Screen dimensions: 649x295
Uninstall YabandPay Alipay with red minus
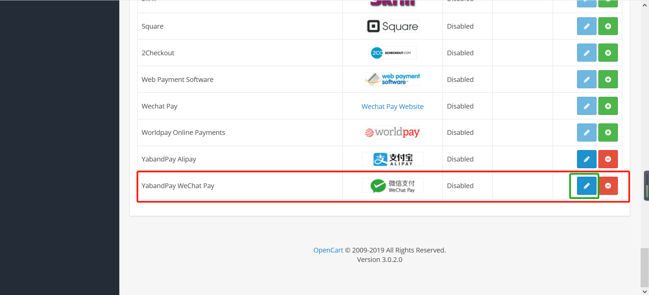[608, 159]
